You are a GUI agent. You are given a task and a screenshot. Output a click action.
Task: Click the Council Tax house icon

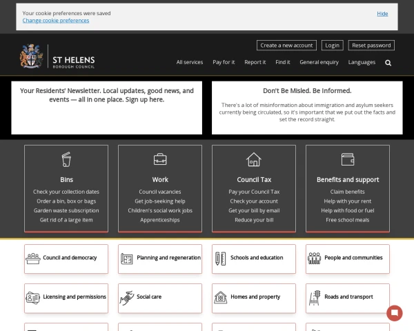pyautogui.click(x=254, y=159)
